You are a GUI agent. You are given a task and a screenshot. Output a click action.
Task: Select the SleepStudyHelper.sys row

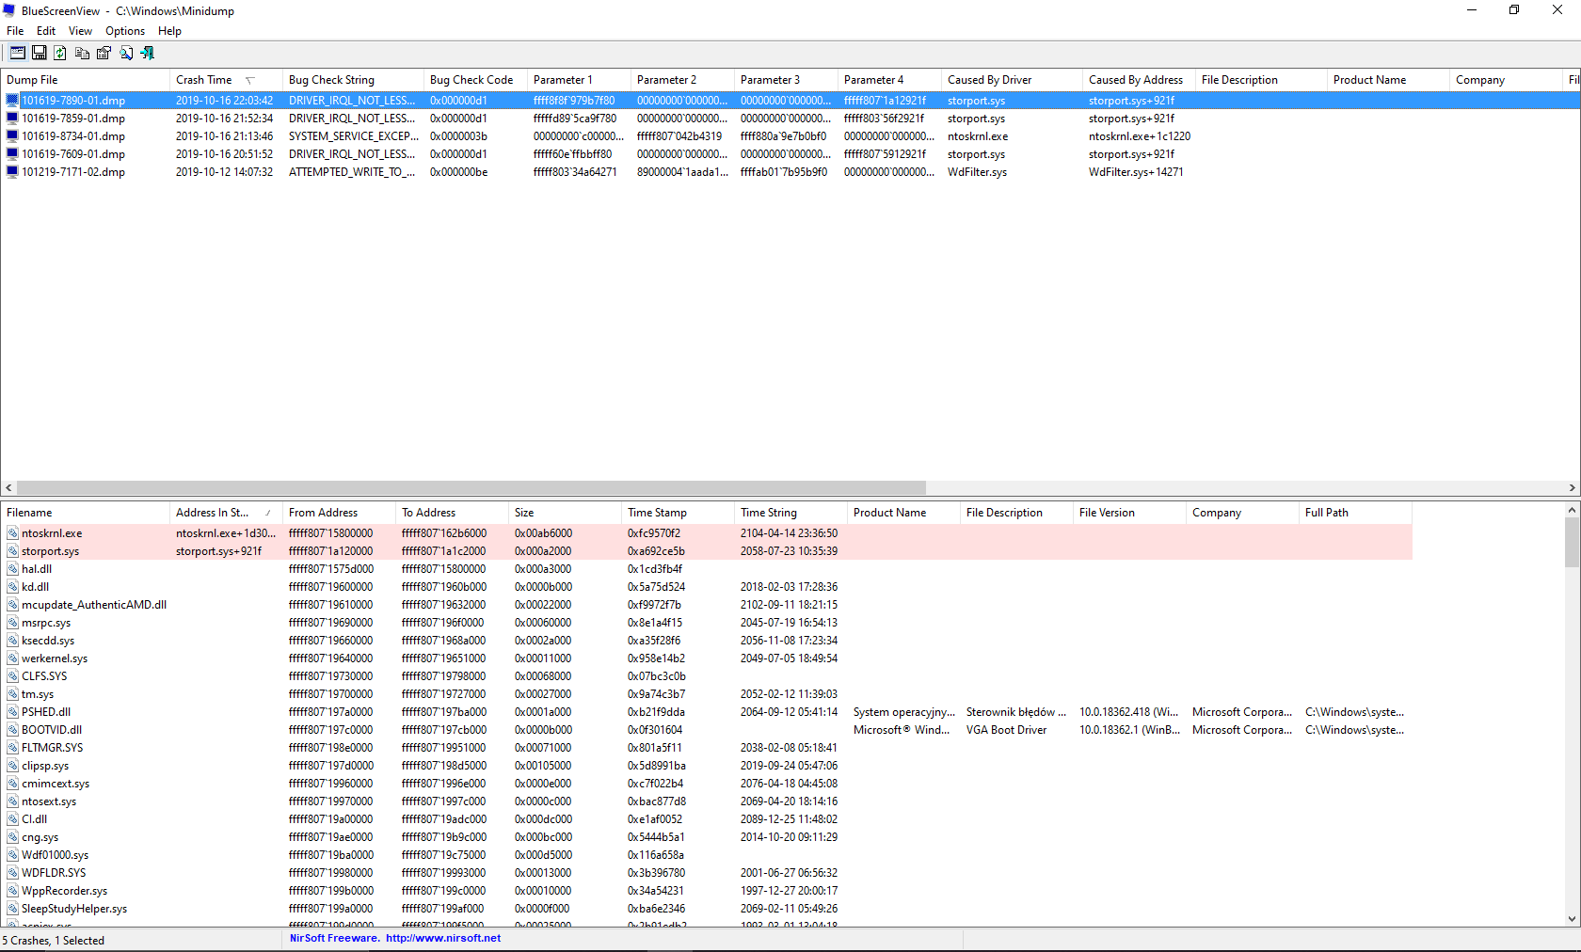pyautogui.click(x=706, y=909)
